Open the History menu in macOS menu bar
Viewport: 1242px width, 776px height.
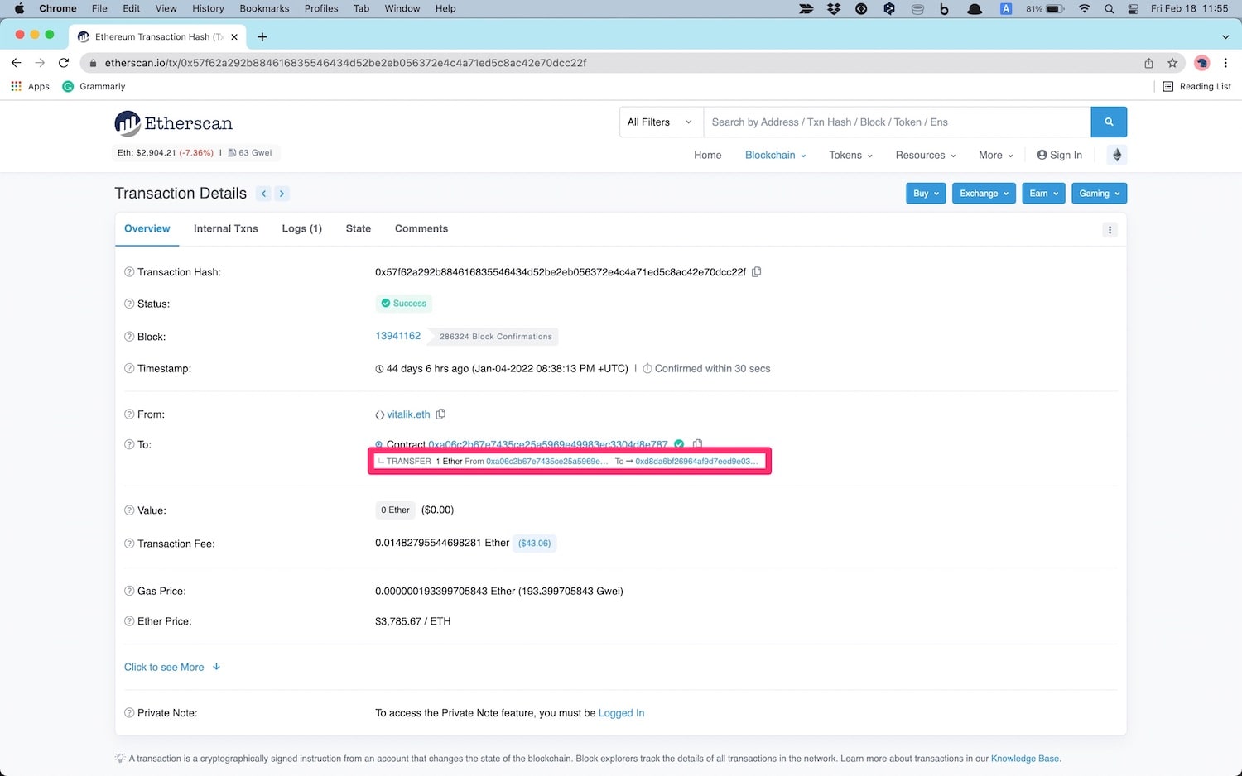pyautogui.click(x=208, y=8)
